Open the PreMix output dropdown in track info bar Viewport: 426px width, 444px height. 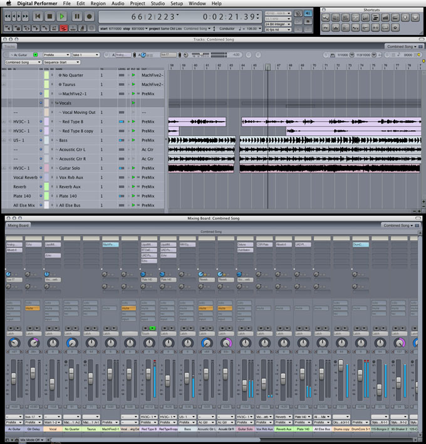point(56,54)
